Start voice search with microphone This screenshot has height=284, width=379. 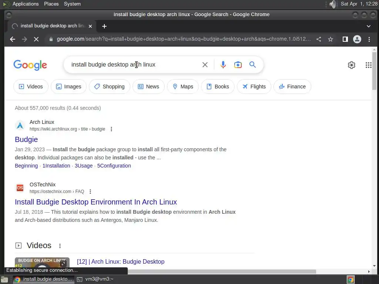[x=223, y=65]
